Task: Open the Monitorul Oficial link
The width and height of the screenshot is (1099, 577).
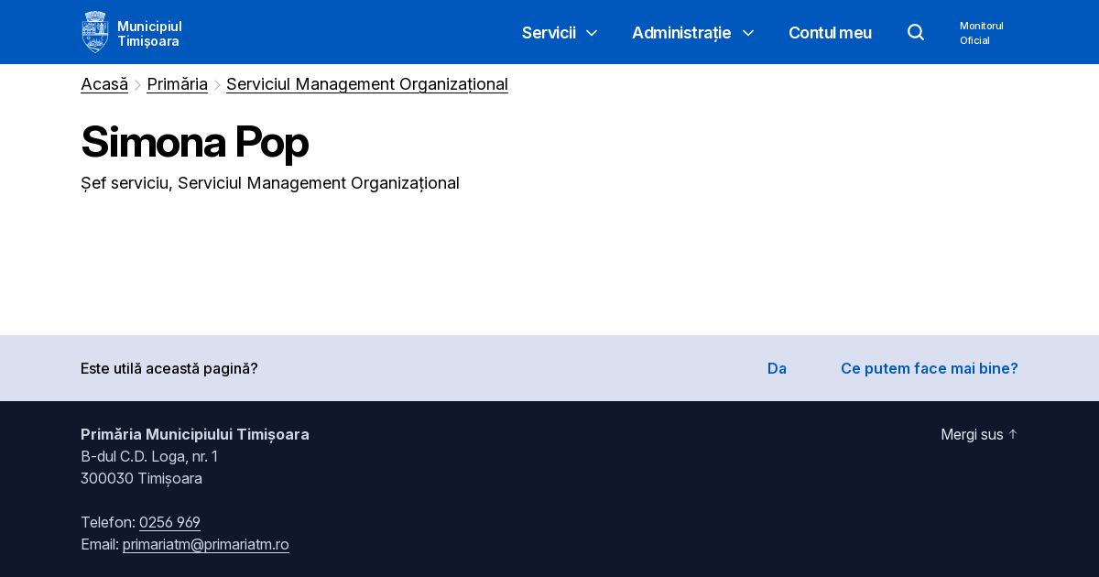Action: pos(982,33)
